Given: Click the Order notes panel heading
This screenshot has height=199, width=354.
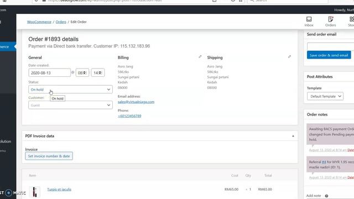Looking at the screenshot, I should pos(317,114).
